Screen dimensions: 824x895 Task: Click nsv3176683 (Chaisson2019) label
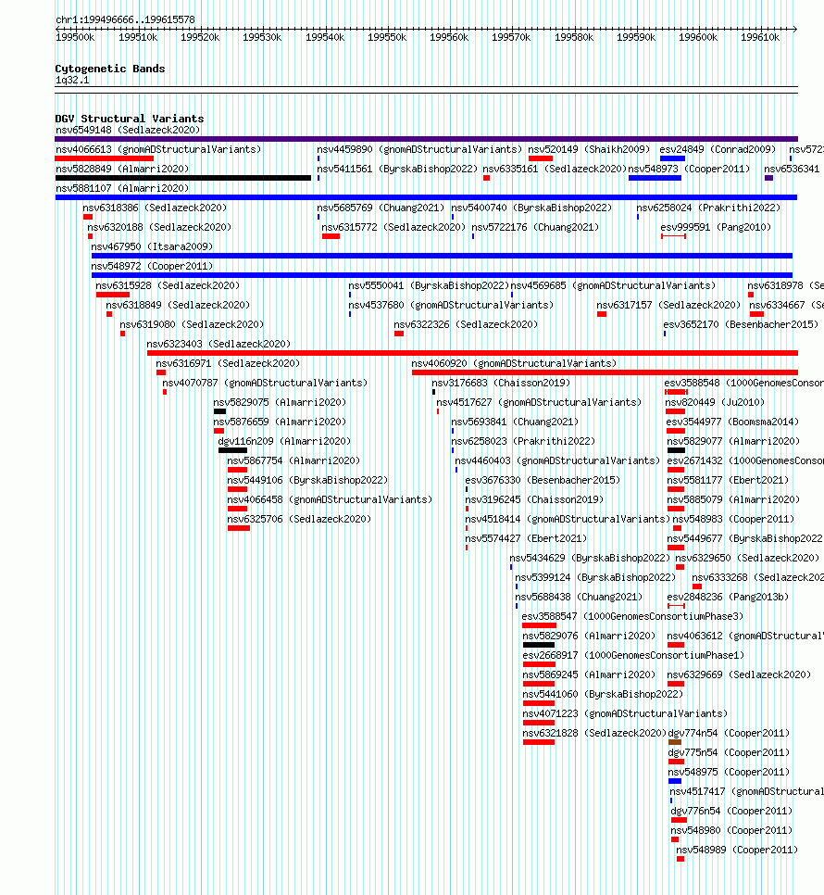tap(501, 383)
